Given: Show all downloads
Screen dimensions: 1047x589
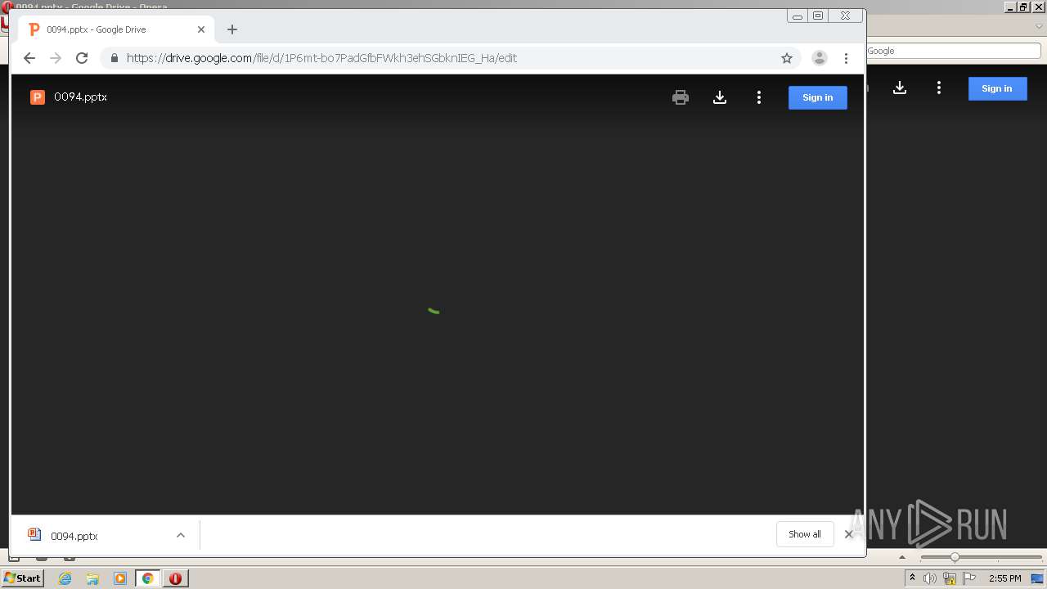Looking at the screenshot, I should point(805,534).
